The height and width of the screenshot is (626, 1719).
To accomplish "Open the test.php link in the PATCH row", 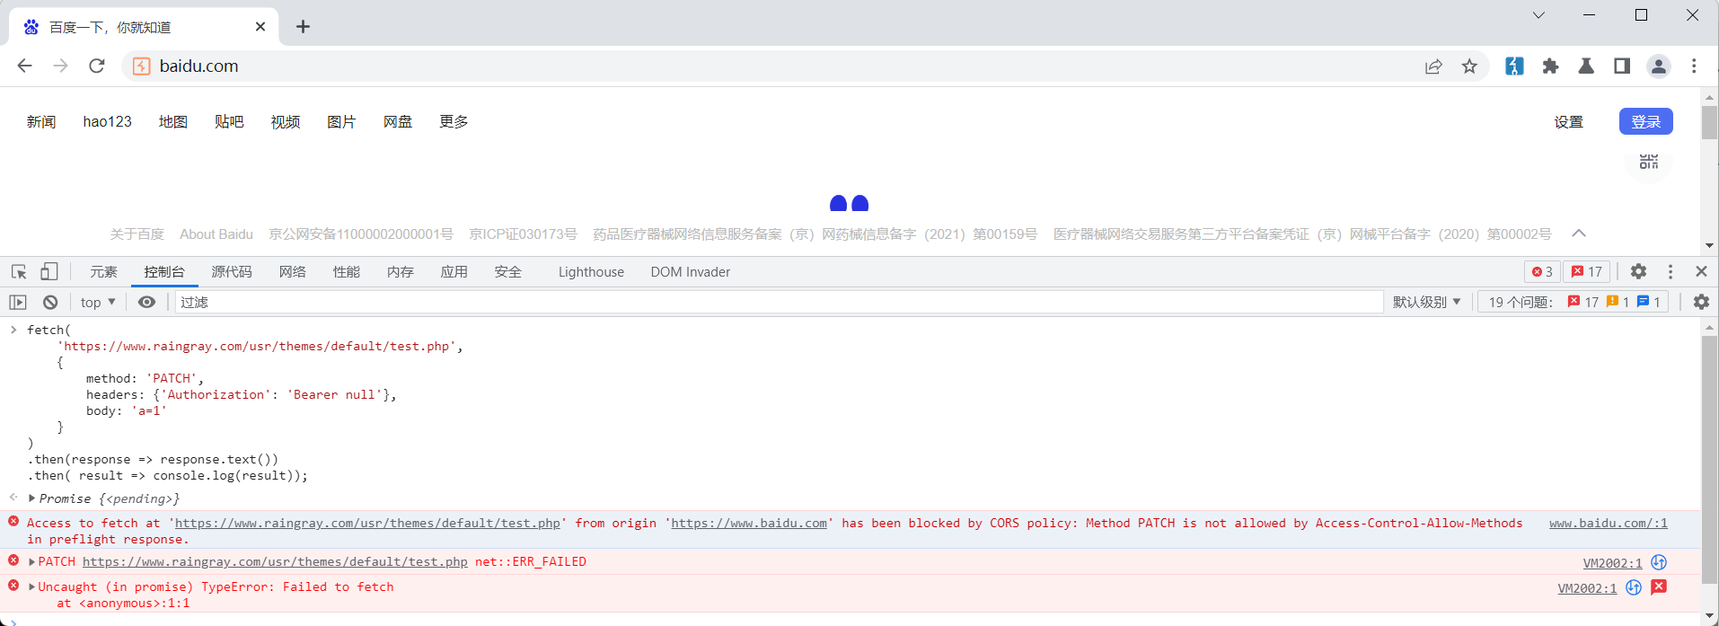I will (x=275, y=561).
